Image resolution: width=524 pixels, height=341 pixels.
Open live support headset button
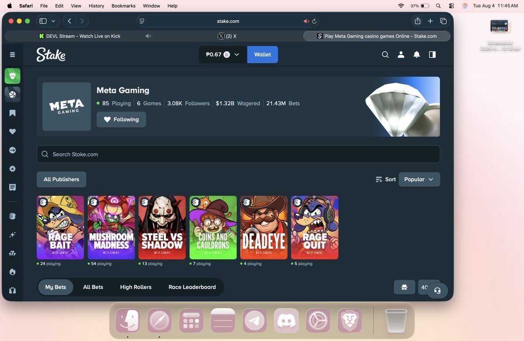tap(437, 290)
